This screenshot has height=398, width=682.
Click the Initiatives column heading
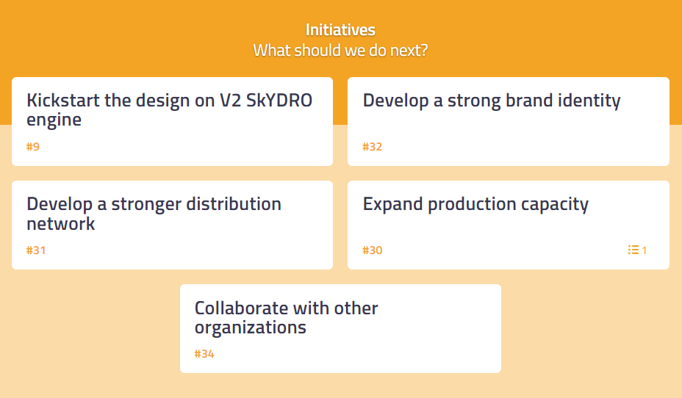[340, 30]
